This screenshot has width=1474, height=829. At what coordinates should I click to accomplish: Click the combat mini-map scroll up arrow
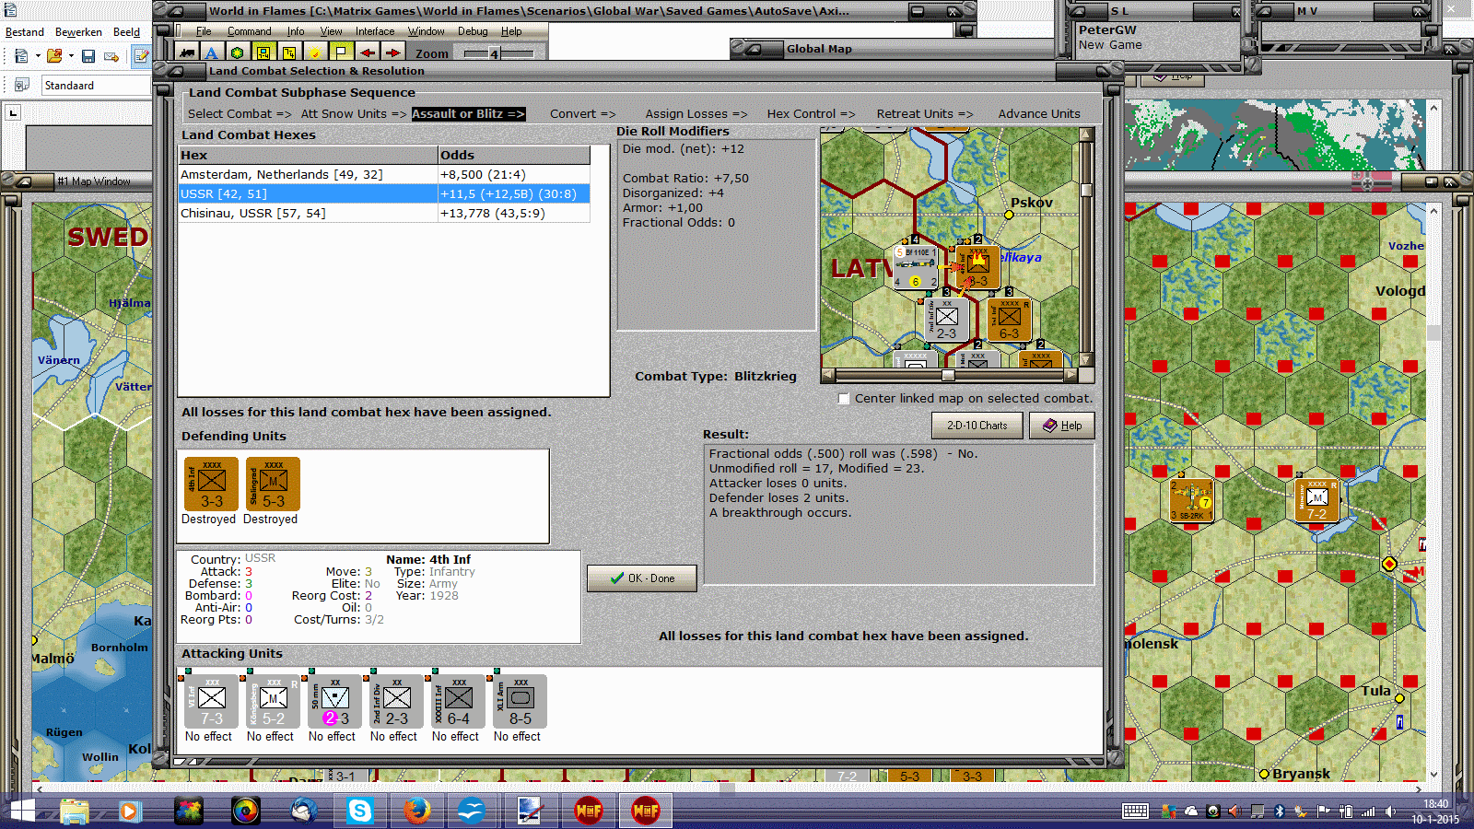[1086, 134]
